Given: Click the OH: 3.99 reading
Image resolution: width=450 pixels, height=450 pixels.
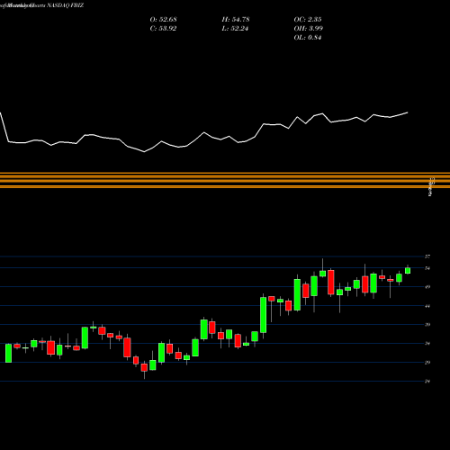Looking at the screenshot, I should (308, 29).
